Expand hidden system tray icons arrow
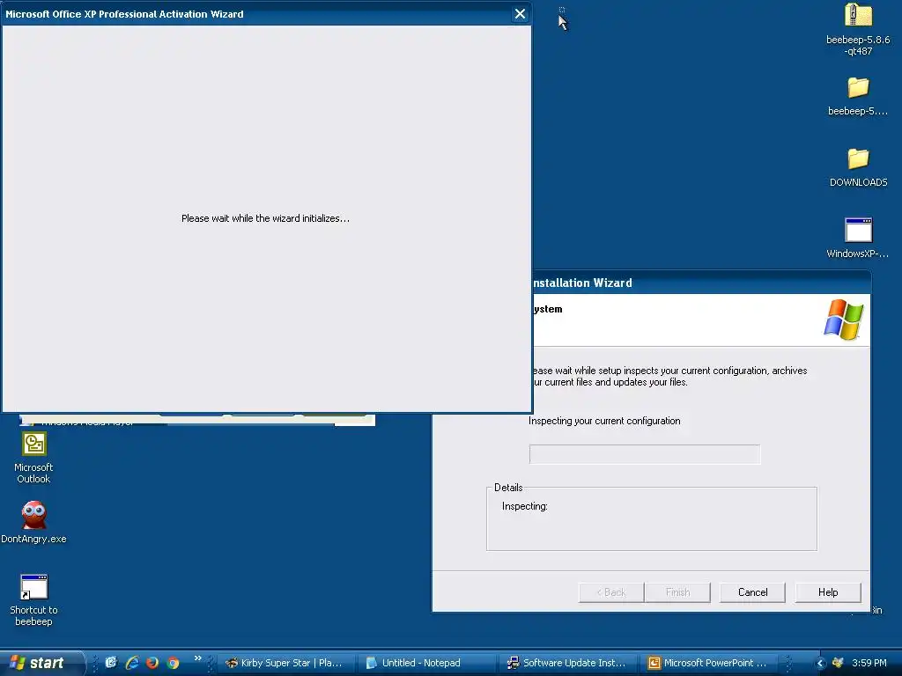This screenshot has width=902, height=676. pyautogui.click(x=820, y=663)
